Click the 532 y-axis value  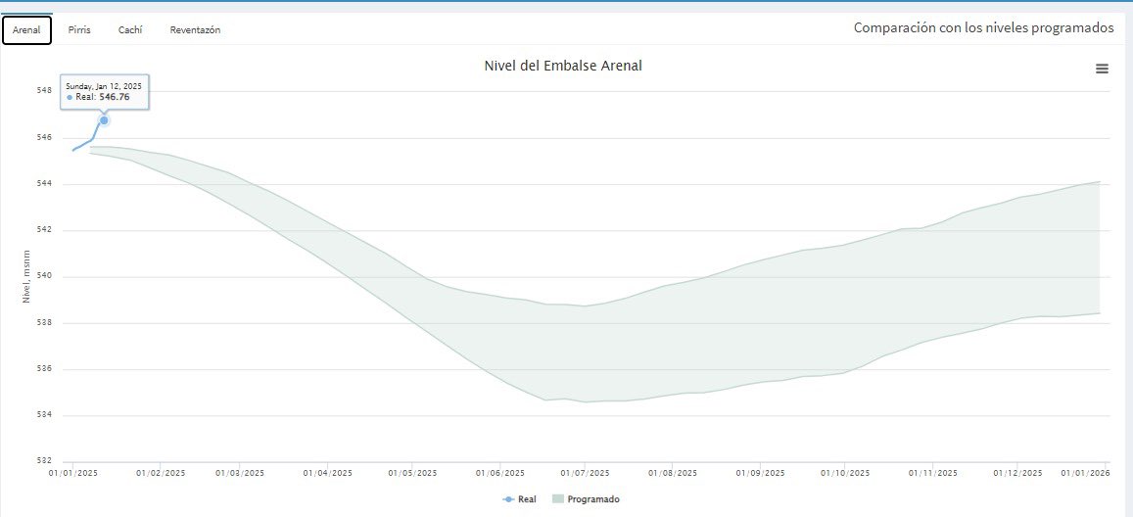(43, 460)
